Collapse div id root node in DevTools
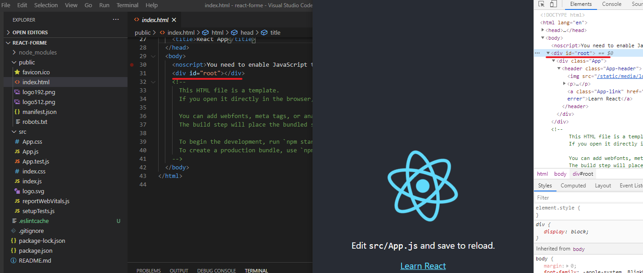This screenshot has width=643, height=273. [x=548, y=53]
